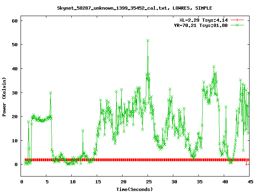Click the y-axis tick label 50
The width and height of the screenshot is (258, 193).
15,45
